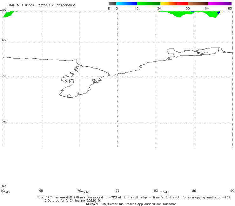
Task: Click the note '3)Data buffer is 24 hrs for 20220101'
Action: 73,201
